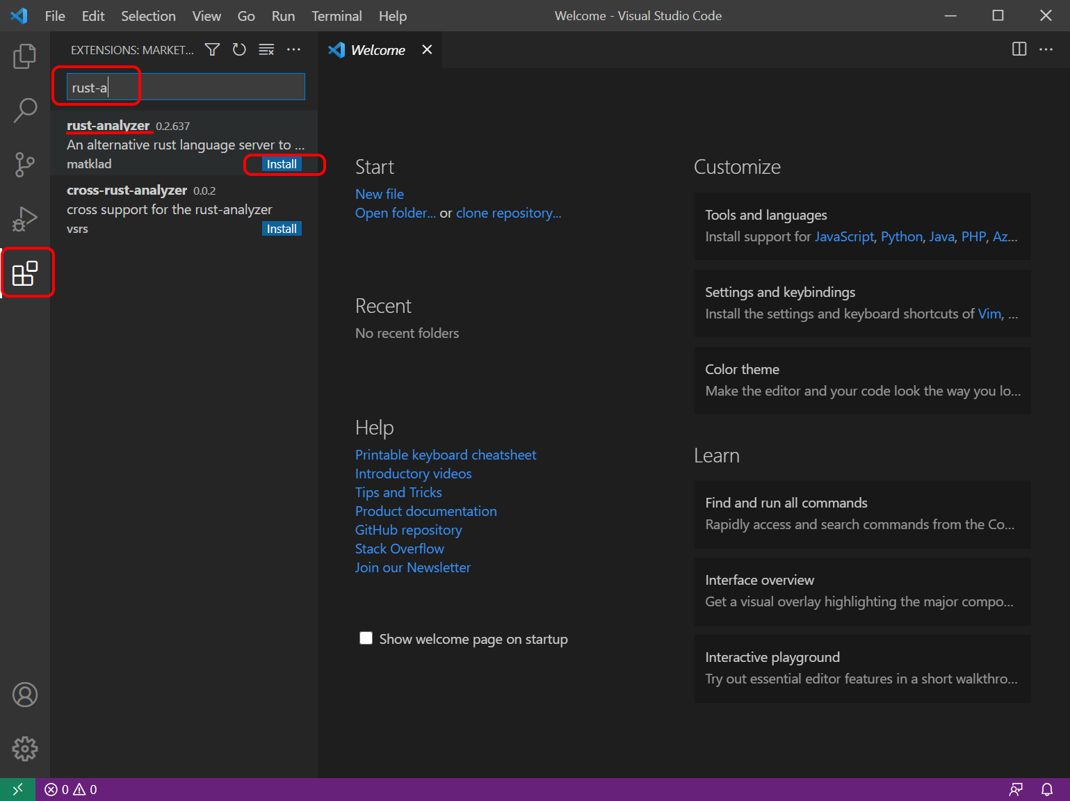The width and height of the screenshot is (1070, 801).
Task: Open the View menu
Action: coord(206,15)
